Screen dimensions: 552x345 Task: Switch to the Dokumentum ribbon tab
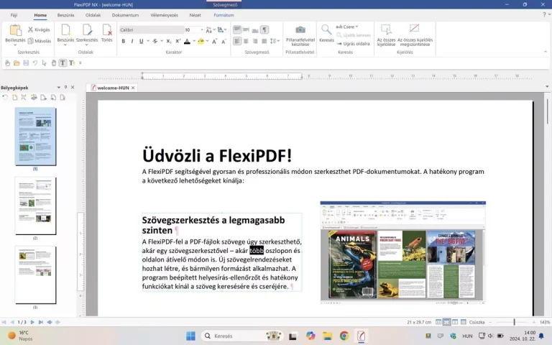pos(125,15)
